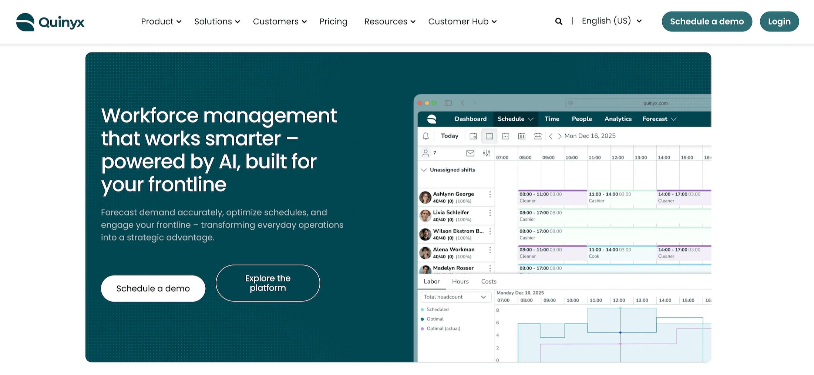Image resolution: width=814 pixels, height=375 pixels.
Task: Open the People section in the navigation
Action: click(582, 119)
